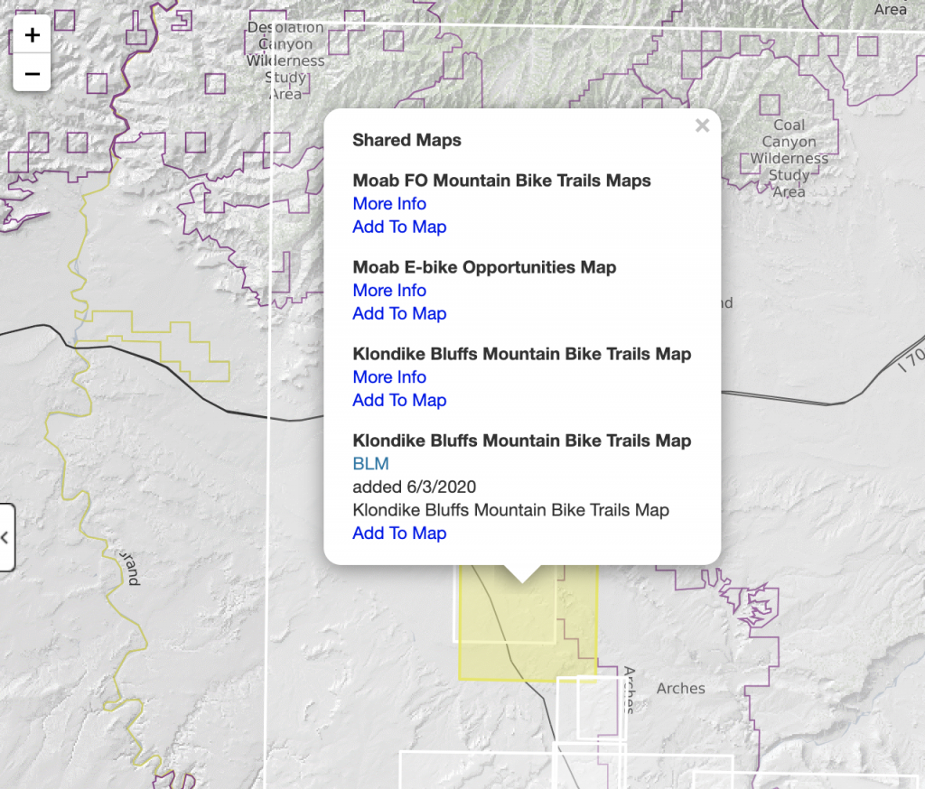Open More Info for Klondike Bluffs trails map

coord(389,376)
